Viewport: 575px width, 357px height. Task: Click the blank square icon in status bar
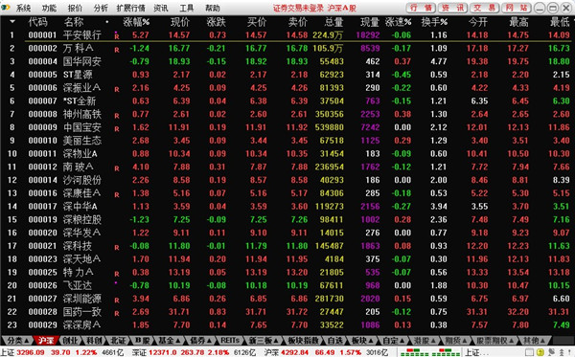[530, 352]
